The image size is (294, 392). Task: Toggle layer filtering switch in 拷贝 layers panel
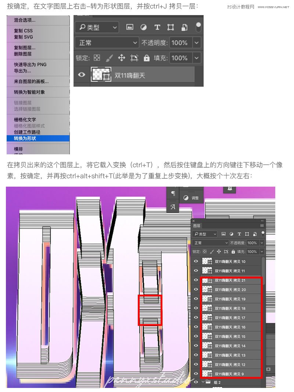[x=263, y=234]
